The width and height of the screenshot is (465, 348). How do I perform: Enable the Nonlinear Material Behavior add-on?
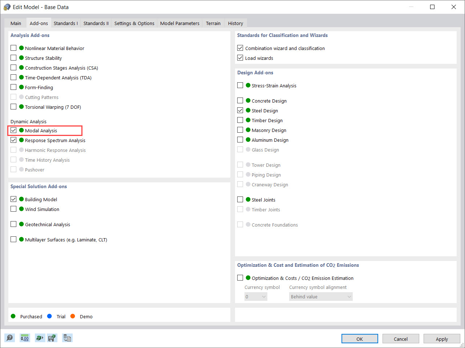[x=13, y=48]
